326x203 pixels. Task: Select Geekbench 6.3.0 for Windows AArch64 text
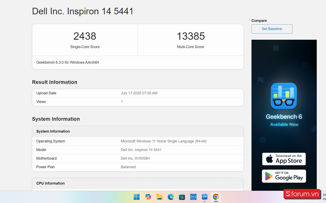[x=68, y=63]
